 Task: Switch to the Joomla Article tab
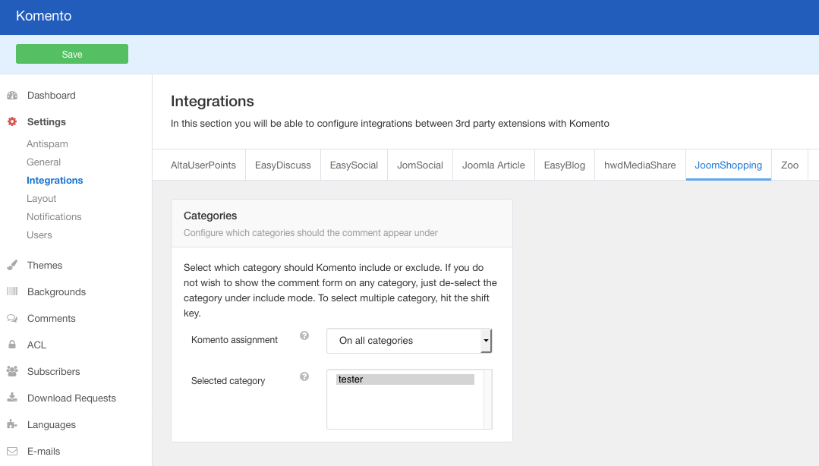click(x=493, y=165)
